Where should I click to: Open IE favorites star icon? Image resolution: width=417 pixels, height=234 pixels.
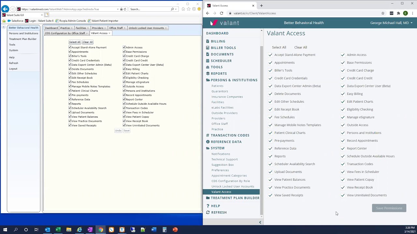(x=188, y=9)
